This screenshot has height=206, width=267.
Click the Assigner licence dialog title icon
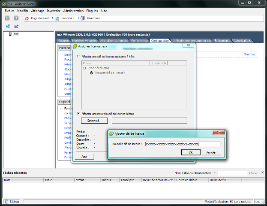[x=75, y=46]
